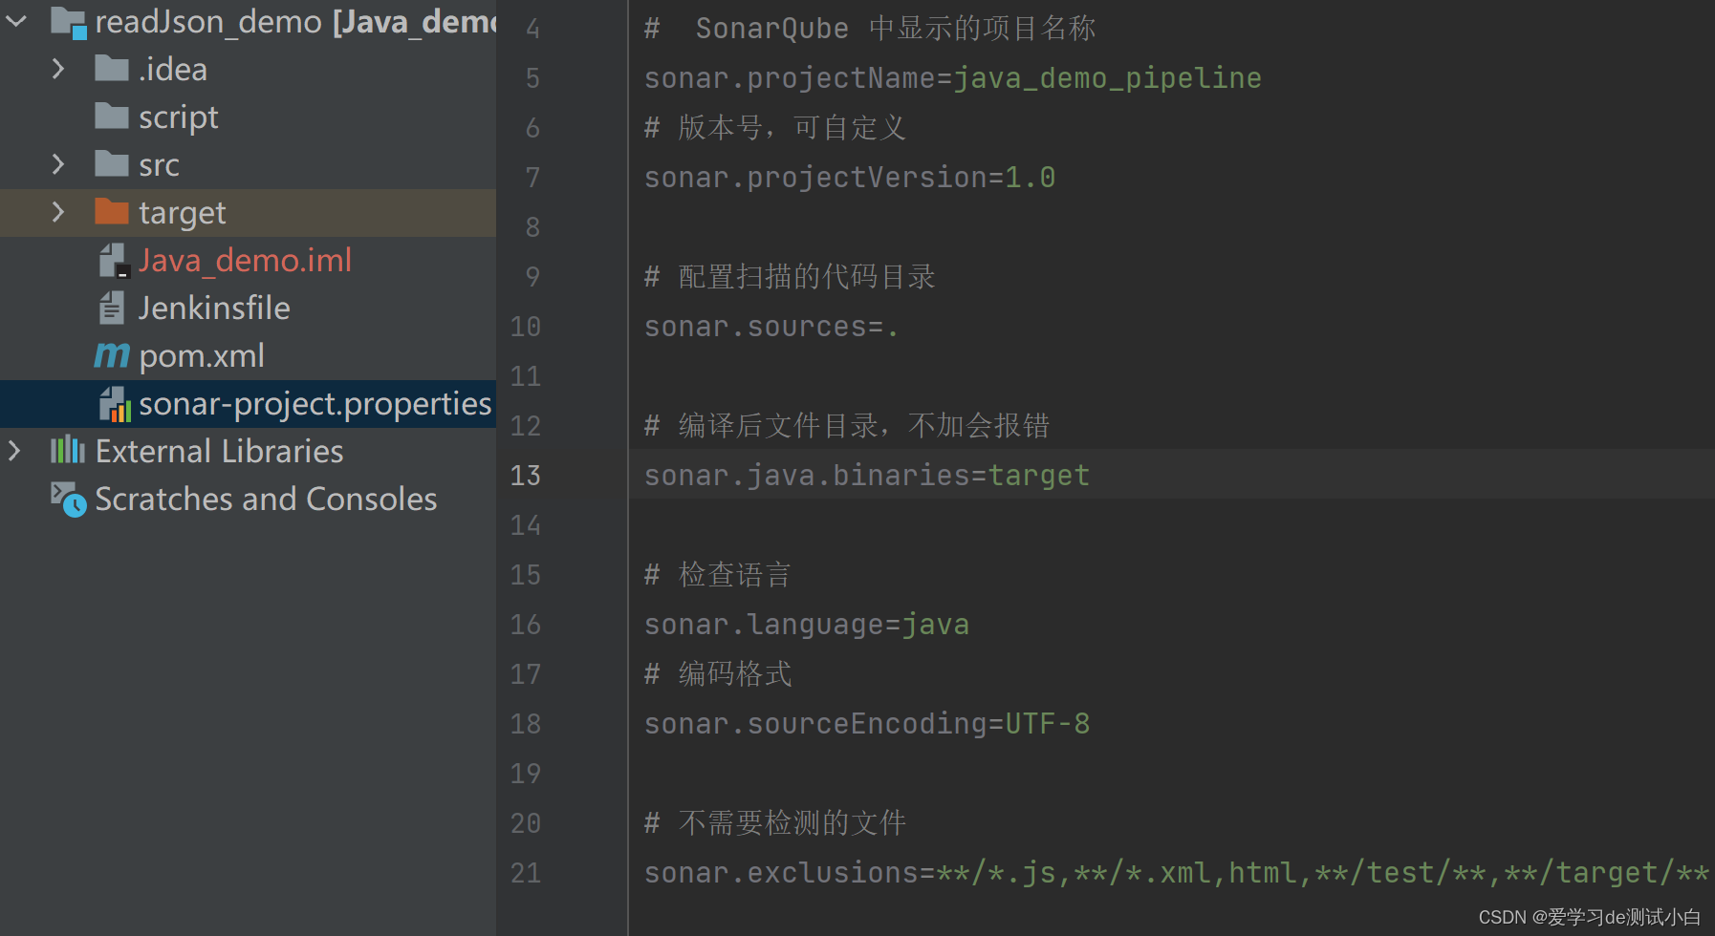Click line number 13 in gutter
This screenshot has height=936, width=1715.
coord(526,476)
